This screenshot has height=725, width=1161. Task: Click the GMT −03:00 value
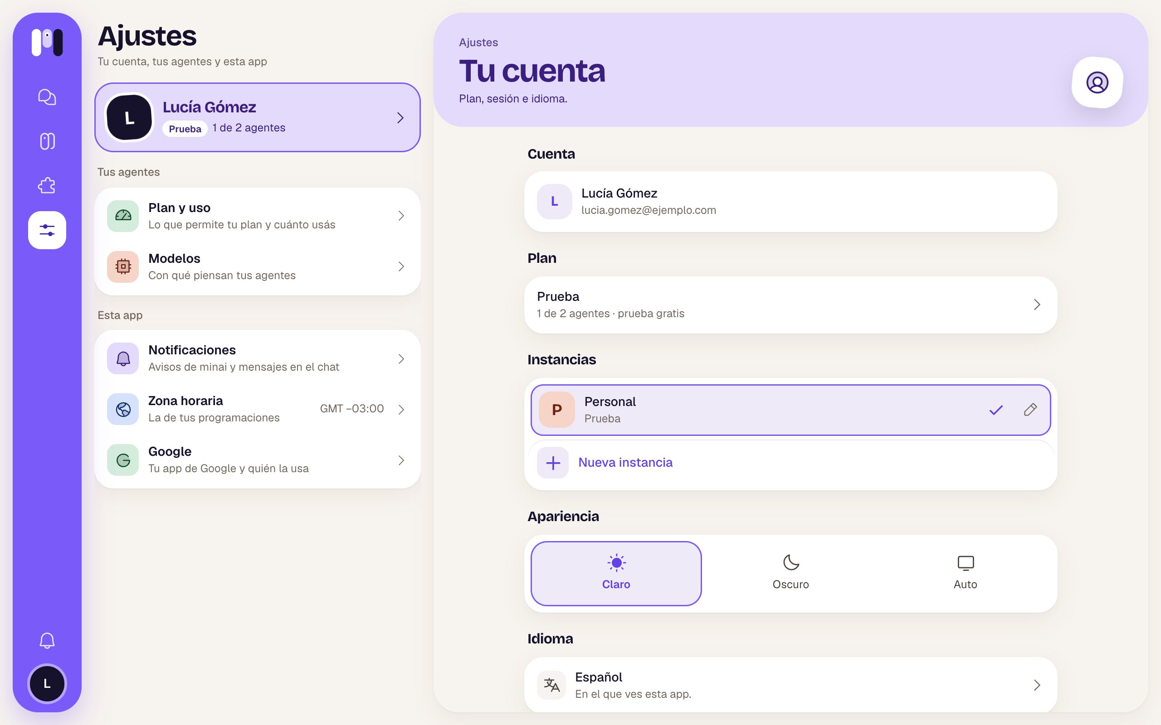coord(351,409)
